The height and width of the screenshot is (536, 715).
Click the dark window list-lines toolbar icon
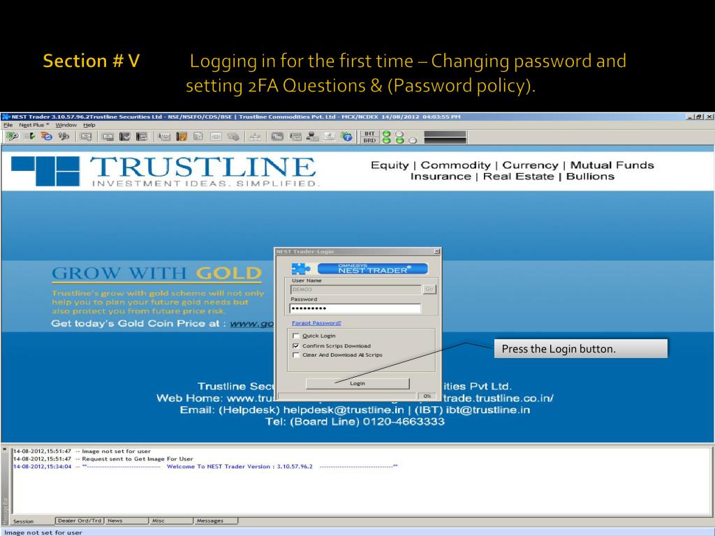[142, 137]
